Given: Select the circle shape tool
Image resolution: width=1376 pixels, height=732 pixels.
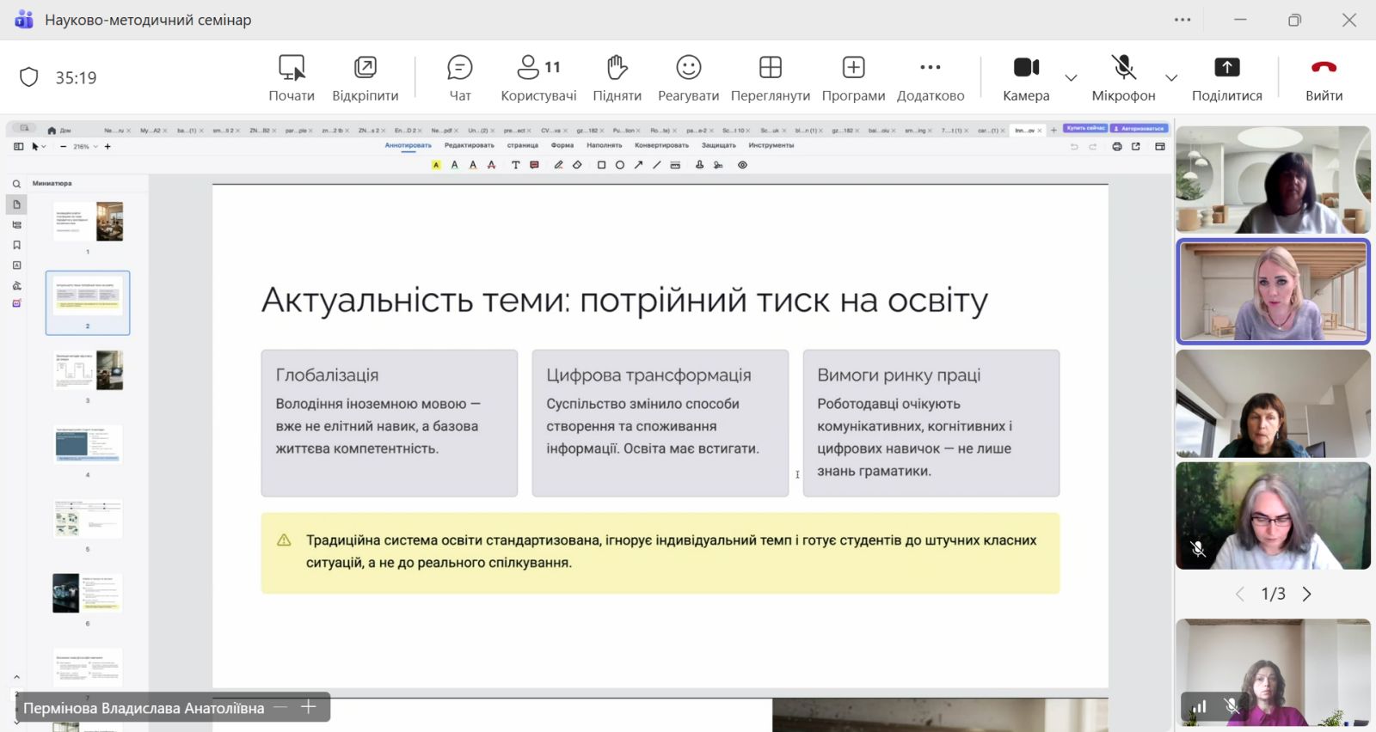Looking at the screenshot, I should tap(619, 165).
